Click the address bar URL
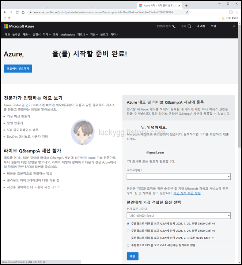242x265 pixels. point(103,12)
